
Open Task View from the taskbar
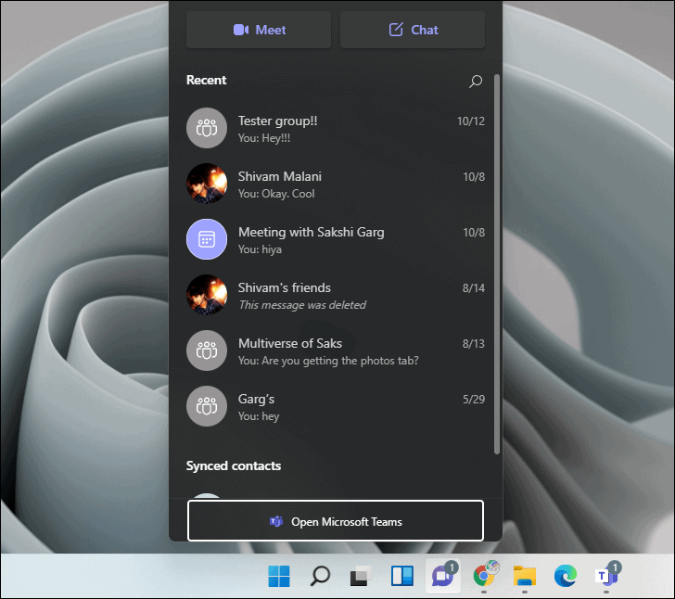(x=361, y=576)
